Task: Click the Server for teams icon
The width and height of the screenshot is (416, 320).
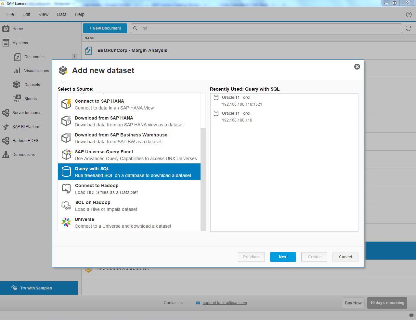Action: [6, 112]
